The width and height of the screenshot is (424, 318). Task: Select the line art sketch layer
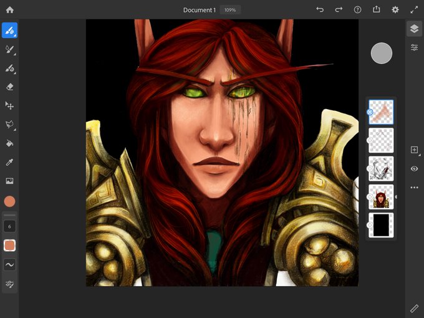click(x=381, y=169)
